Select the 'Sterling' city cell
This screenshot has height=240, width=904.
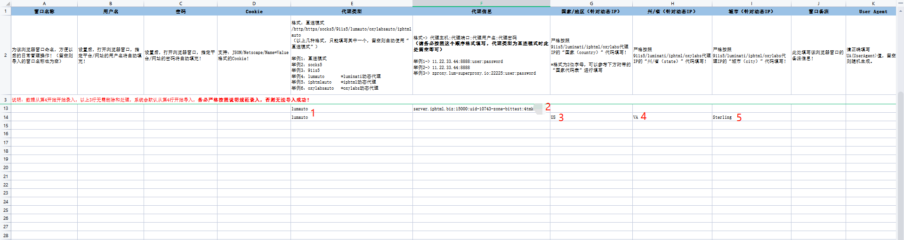[x=722, y=117]
